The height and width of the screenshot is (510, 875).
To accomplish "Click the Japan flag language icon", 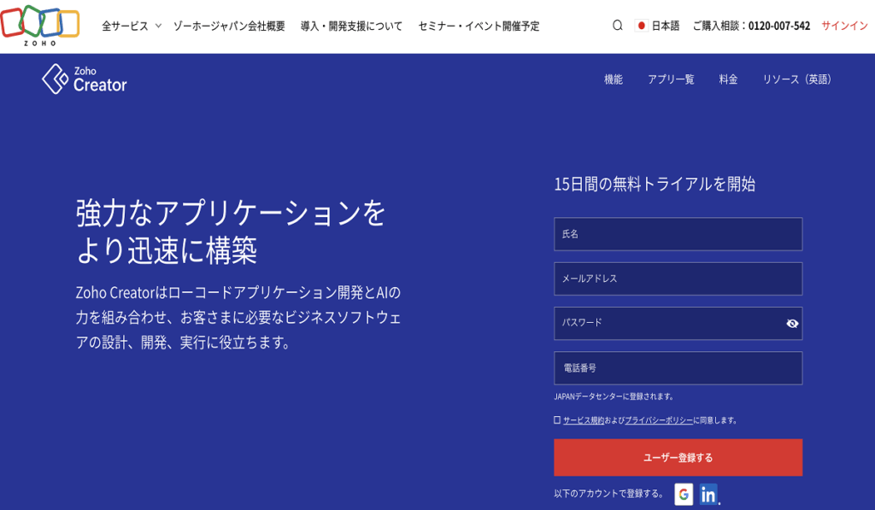I will coord(642,26).
